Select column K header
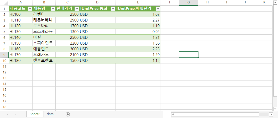The image size is (278, 118). click(x=264, y=2)
